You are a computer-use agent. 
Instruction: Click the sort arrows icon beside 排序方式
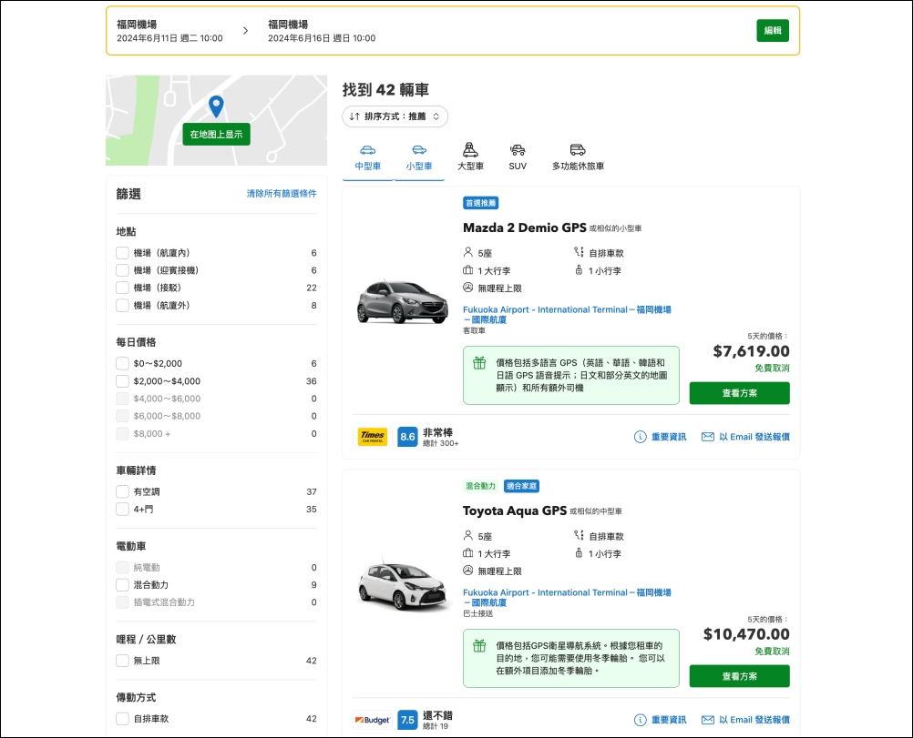click(354, 116)
